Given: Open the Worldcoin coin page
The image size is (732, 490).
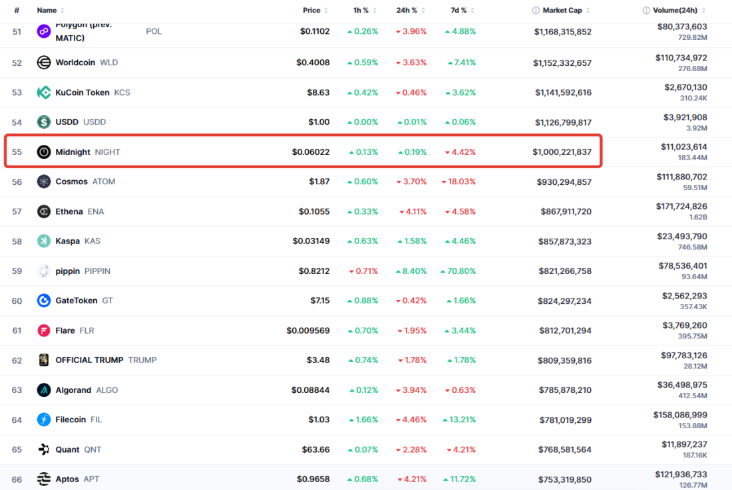Looking at the screenshot, I should click(x=75, y=62).
